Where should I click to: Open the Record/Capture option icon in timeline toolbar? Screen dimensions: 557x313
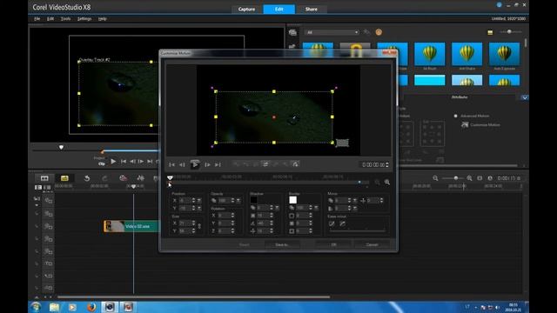click(x=123, y=178)
